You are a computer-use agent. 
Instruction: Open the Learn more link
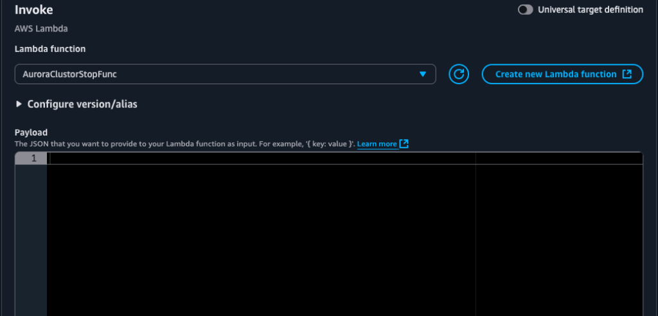tap(377, 144)
